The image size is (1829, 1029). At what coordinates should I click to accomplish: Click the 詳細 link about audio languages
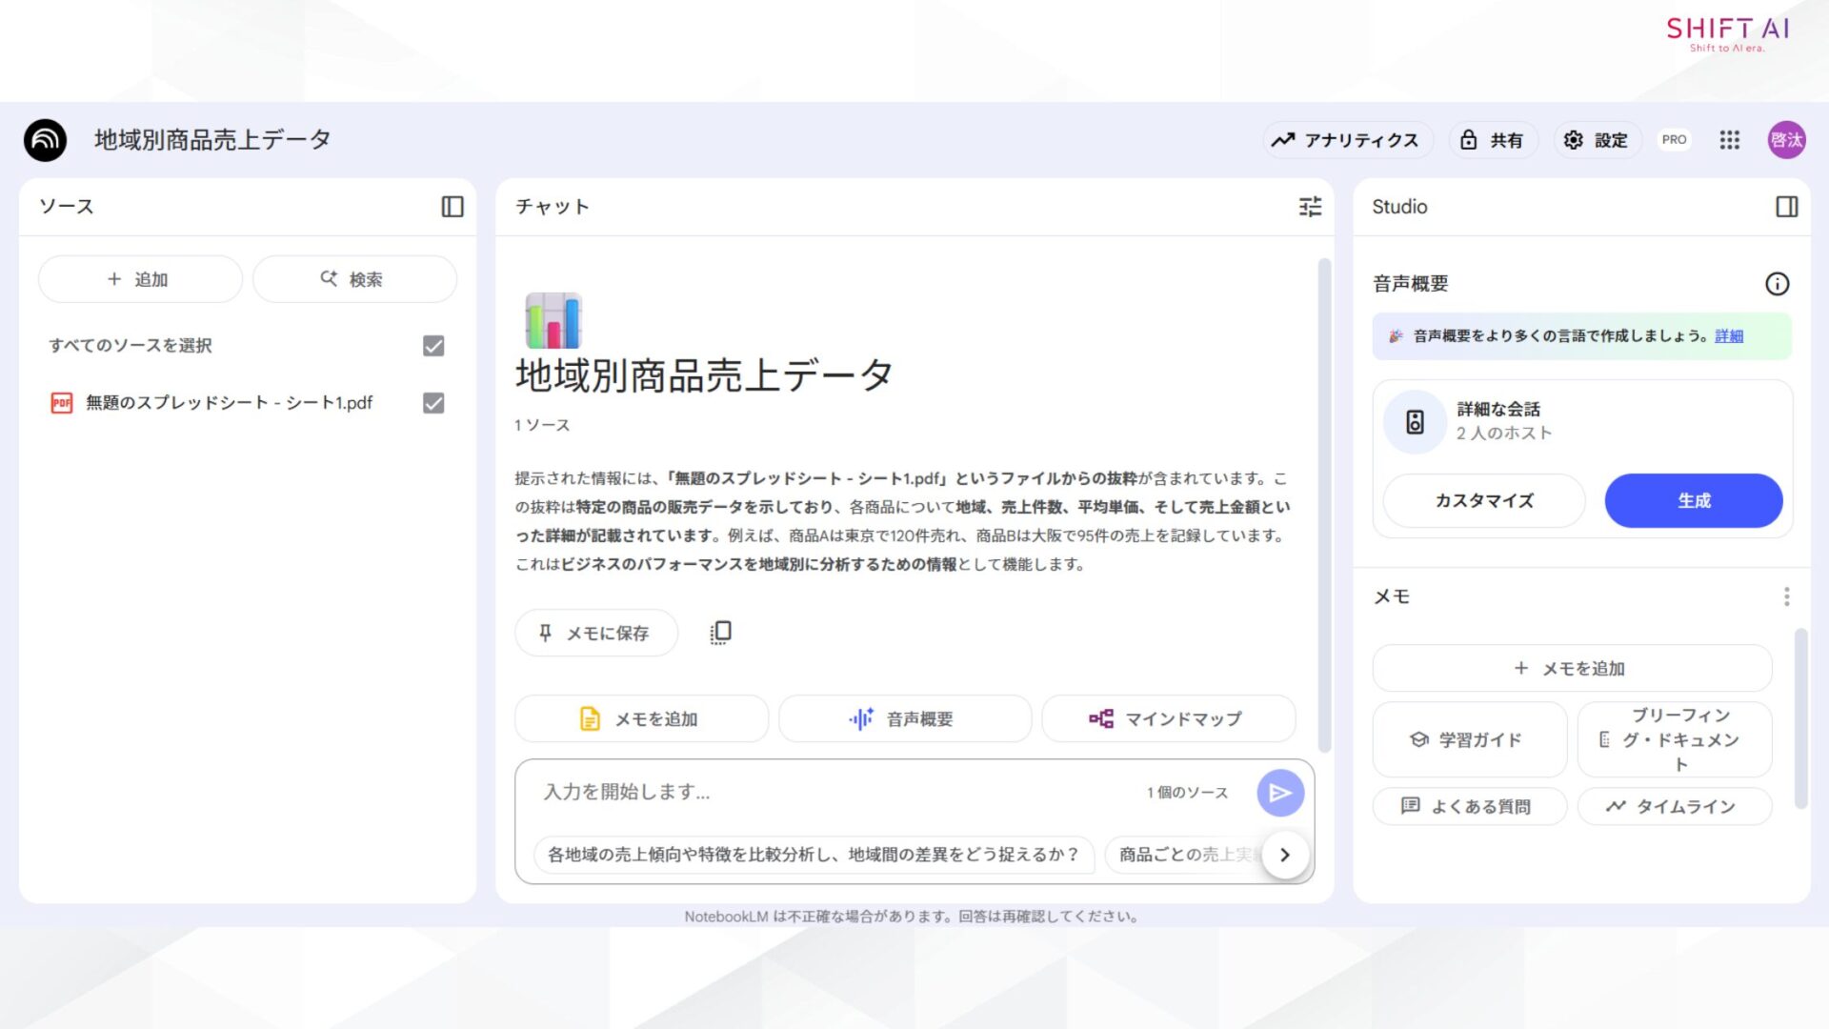point(1729,335)
